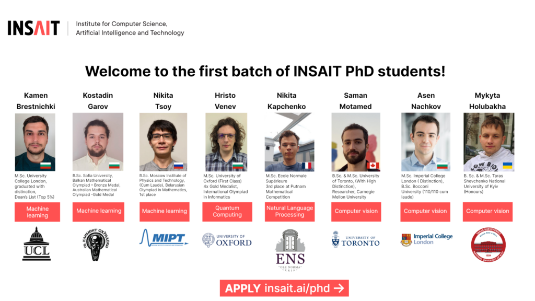Click the UCL university logo

pyautogui.click(x=37, y=244)
